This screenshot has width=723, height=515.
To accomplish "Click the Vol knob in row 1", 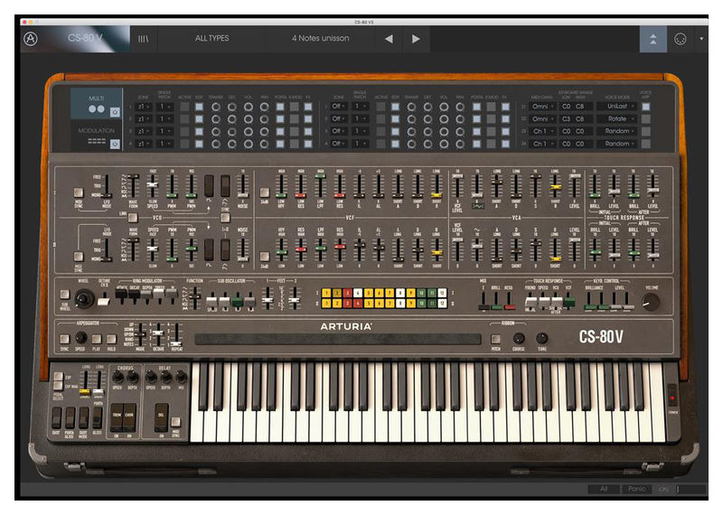I will pos(248,107).
